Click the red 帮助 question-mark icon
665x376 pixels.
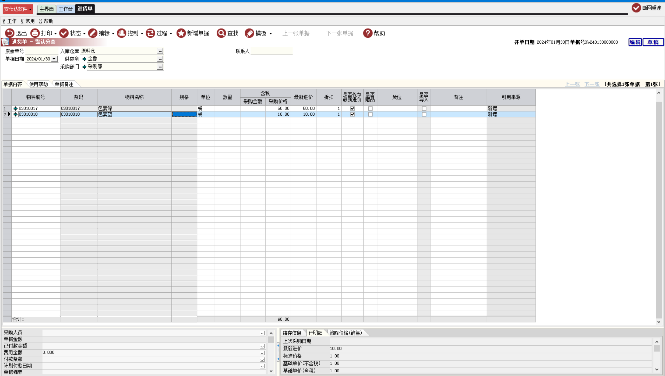pyautogui.click(x=368, y=33)
